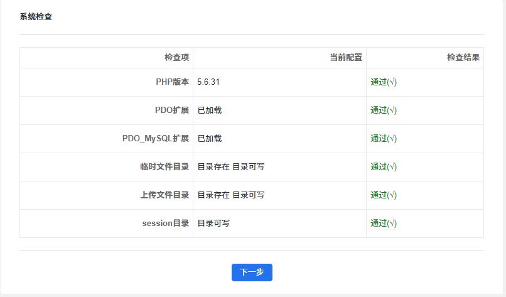Click 通过(√) result for PHP版本
The width and height of the screenshot is (506, 297).
coord(384,82)
